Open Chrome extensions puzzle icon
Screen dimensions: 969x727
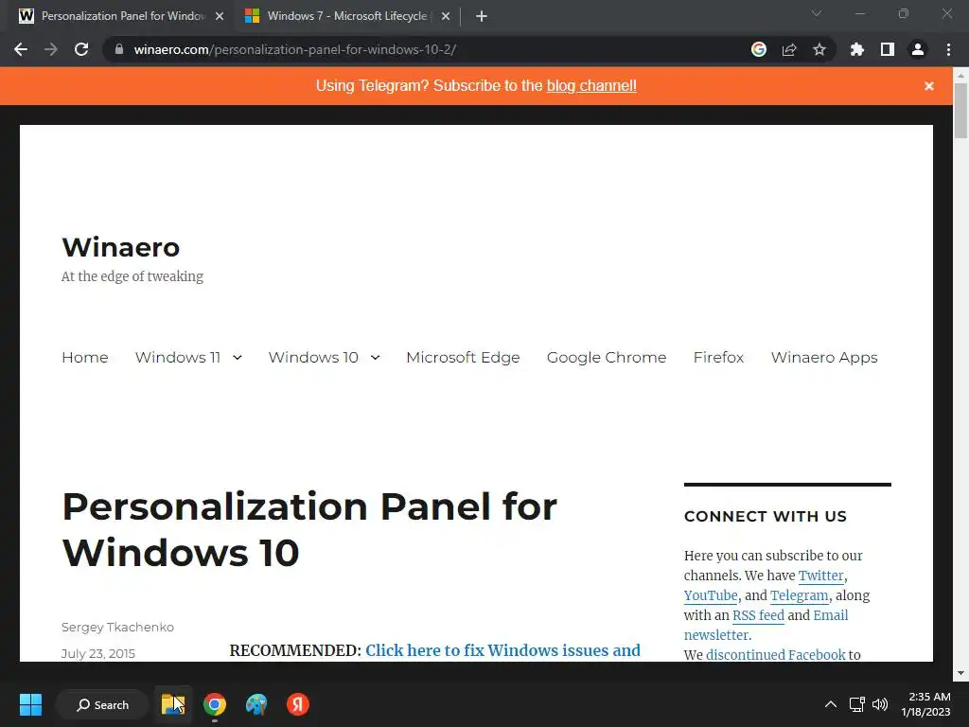tap(857, 49)
